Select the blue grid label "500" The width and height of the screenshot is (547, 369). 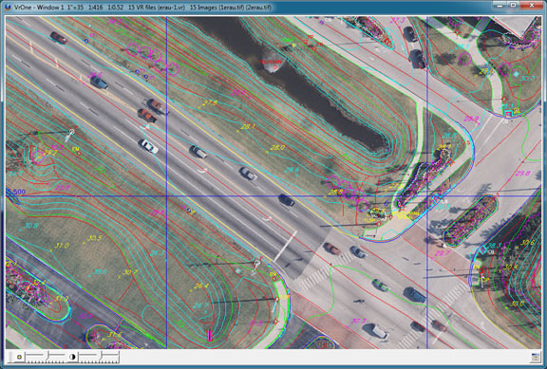tap(19, 192)
